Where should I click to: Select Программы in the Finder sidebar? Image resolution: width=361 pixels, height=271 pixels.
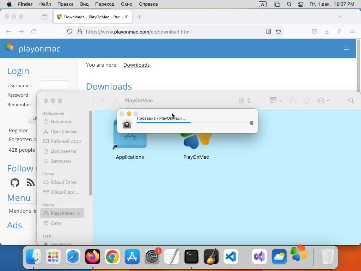tap(62, 131)
